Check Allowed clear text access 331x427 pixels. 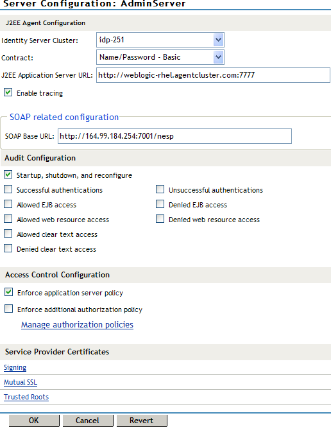tap(8, 234)
